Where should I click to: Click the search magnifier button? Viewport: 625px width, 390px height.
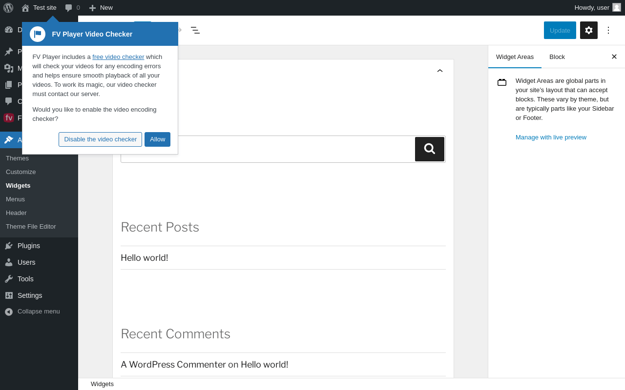(x=429, y=149)
